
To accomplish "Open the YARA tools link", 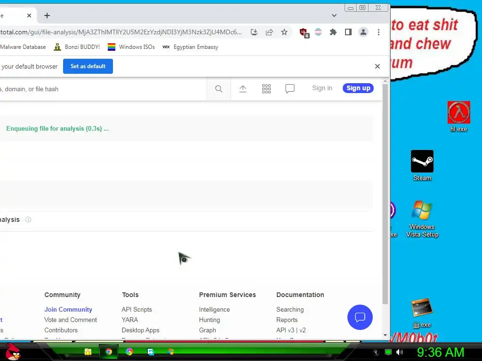I will pyautogui.click(x=130, y=320).
